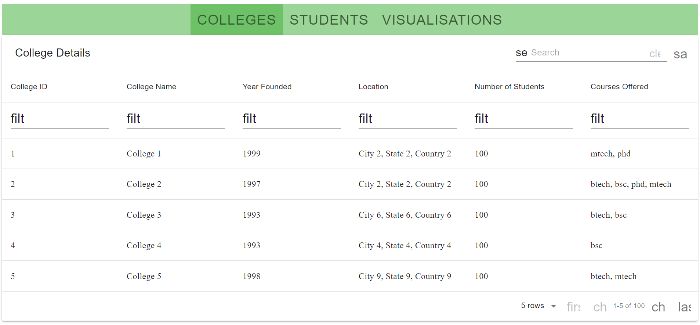Screen dimensions: 700x325
Task: Switch to the Students tab
Action: [x=329, y=20]
